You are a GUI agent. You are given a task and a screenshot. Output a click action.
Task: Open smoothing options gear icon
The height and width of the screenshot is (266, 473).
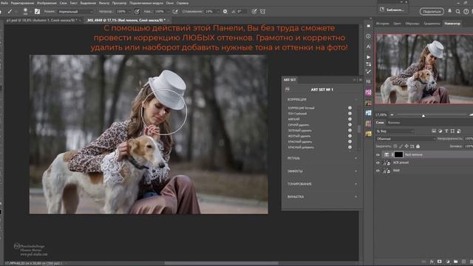coord(225,12)
